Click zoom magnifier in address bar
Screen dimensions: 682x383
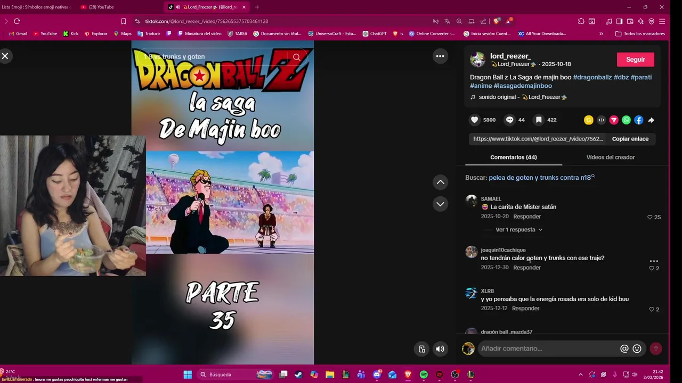point(459,21)
